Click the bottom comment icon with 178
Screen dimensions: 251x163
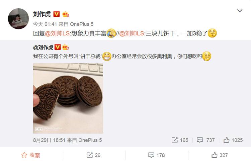point(151,155)
